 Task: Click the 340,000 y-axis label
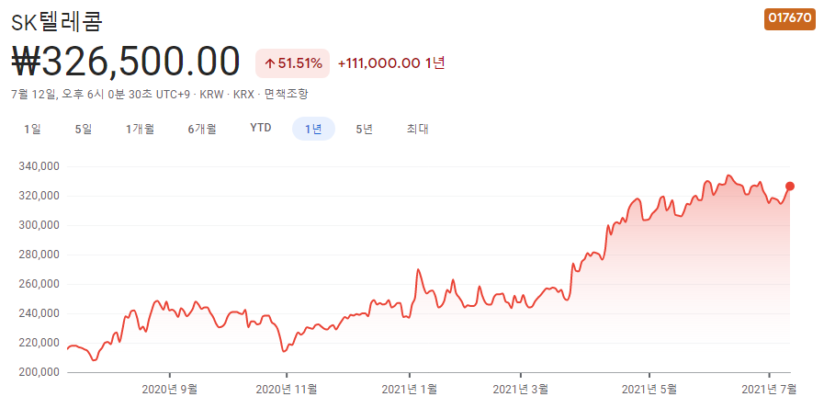[40, 166]
